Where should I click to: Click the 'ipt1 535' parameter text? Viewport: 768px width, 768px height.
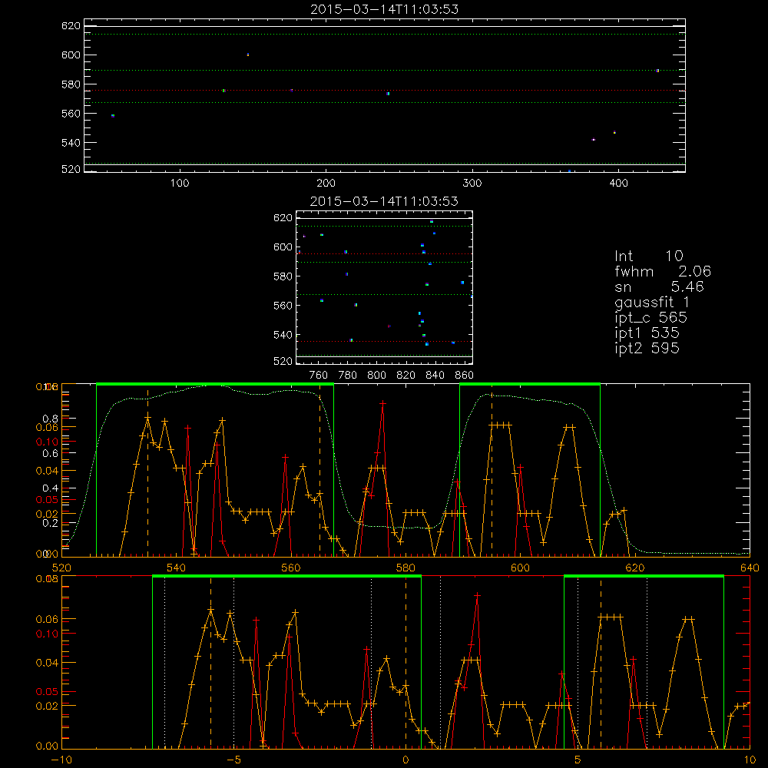pyautogui.click(x=647, y=333)
